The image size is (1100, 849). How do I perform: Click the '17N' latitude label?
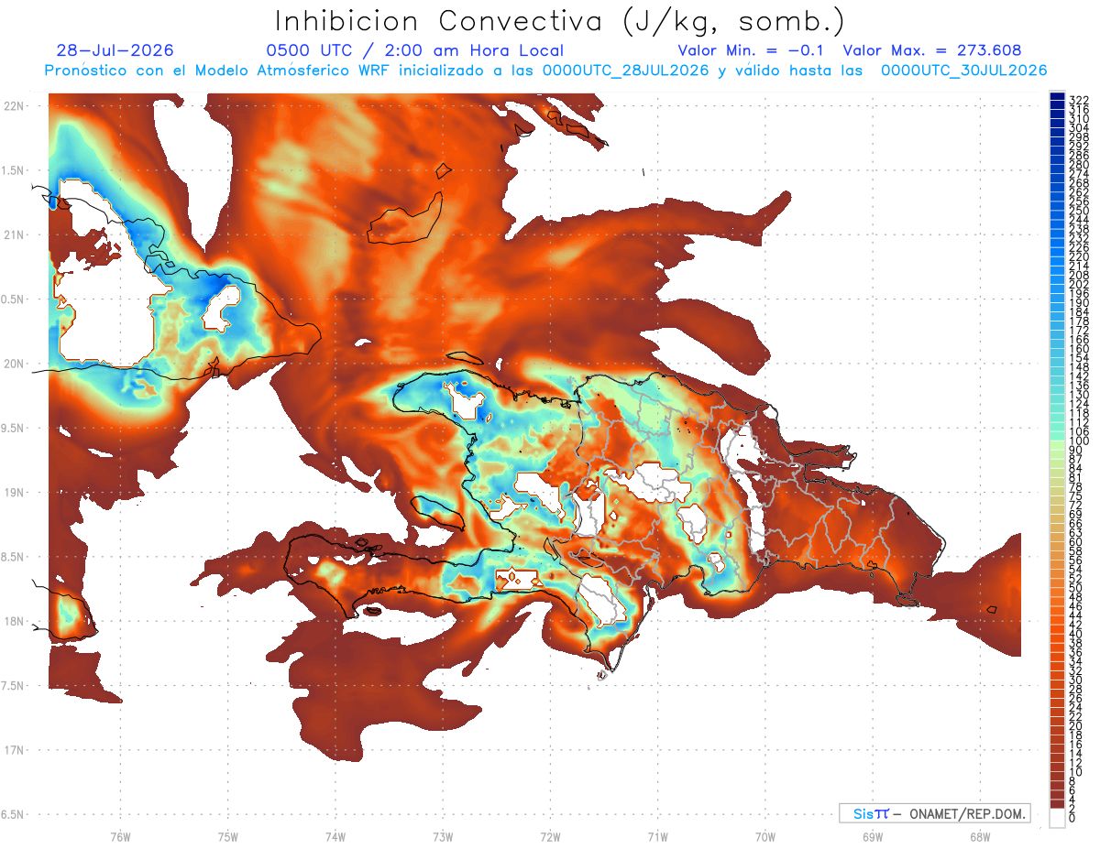point(14,750)
